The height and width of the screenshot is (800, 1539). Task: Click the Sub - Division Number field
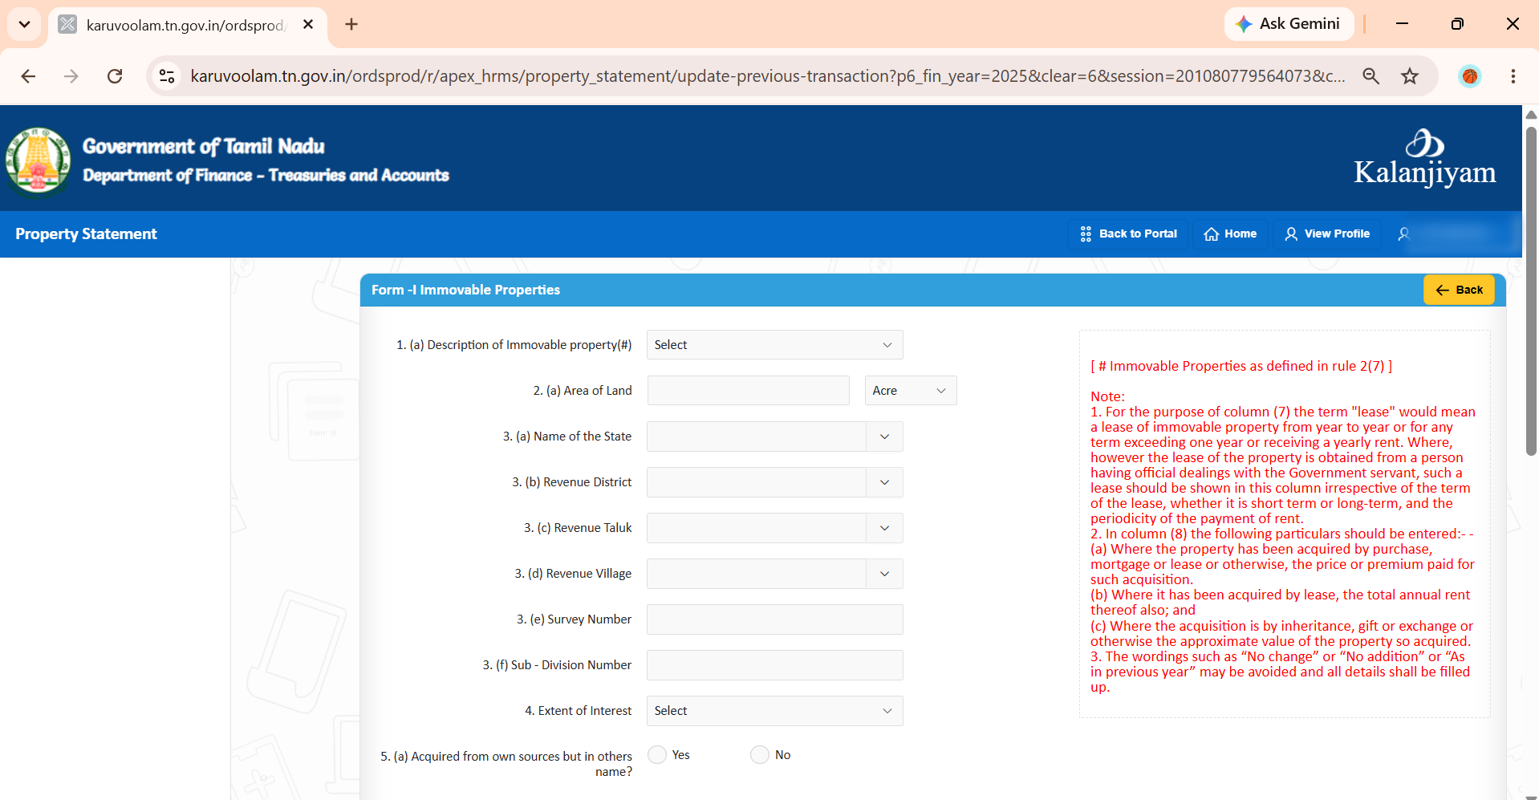774,665
